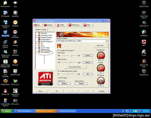Switch to Firefox taskbar button
This screenshot has width=151, height=118.
click(25, 111)
